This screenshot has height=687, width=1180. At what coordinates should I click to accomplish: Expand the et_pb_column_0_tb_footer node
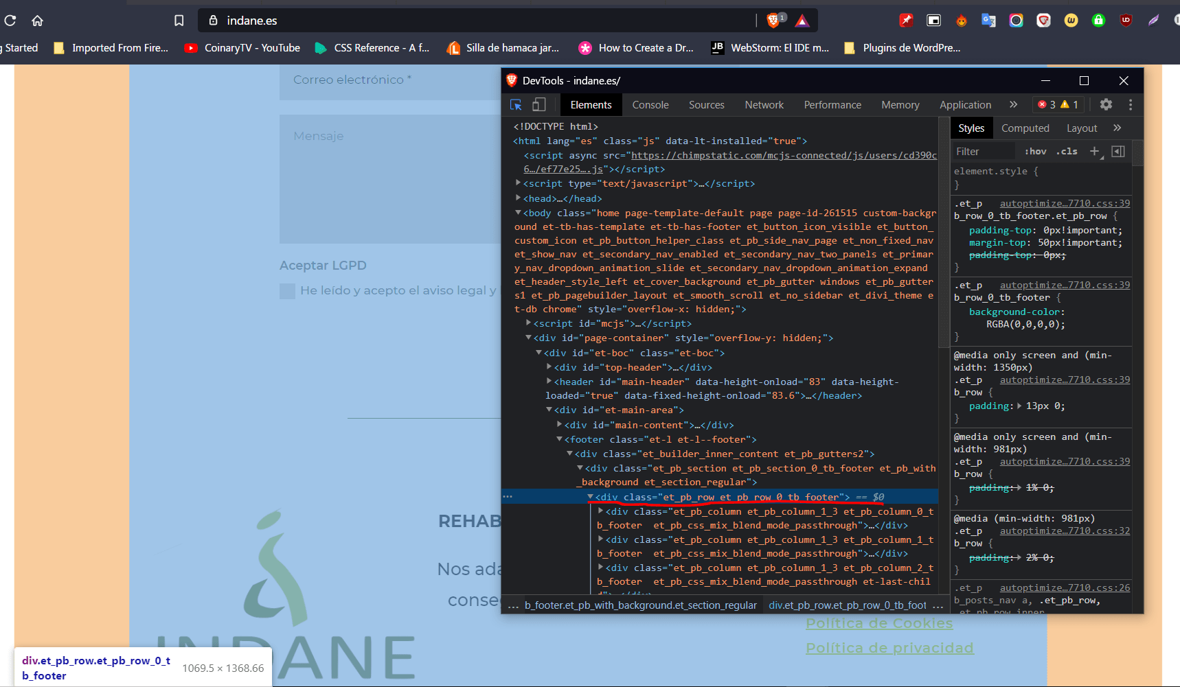[600, 511]
